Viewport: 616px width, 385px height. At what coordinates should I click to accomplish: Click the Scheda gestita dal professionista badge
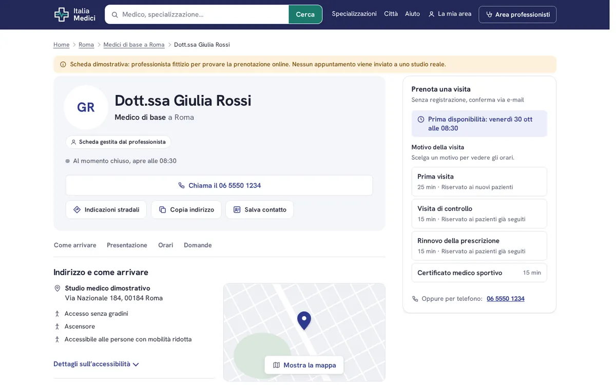coord(118,142)
